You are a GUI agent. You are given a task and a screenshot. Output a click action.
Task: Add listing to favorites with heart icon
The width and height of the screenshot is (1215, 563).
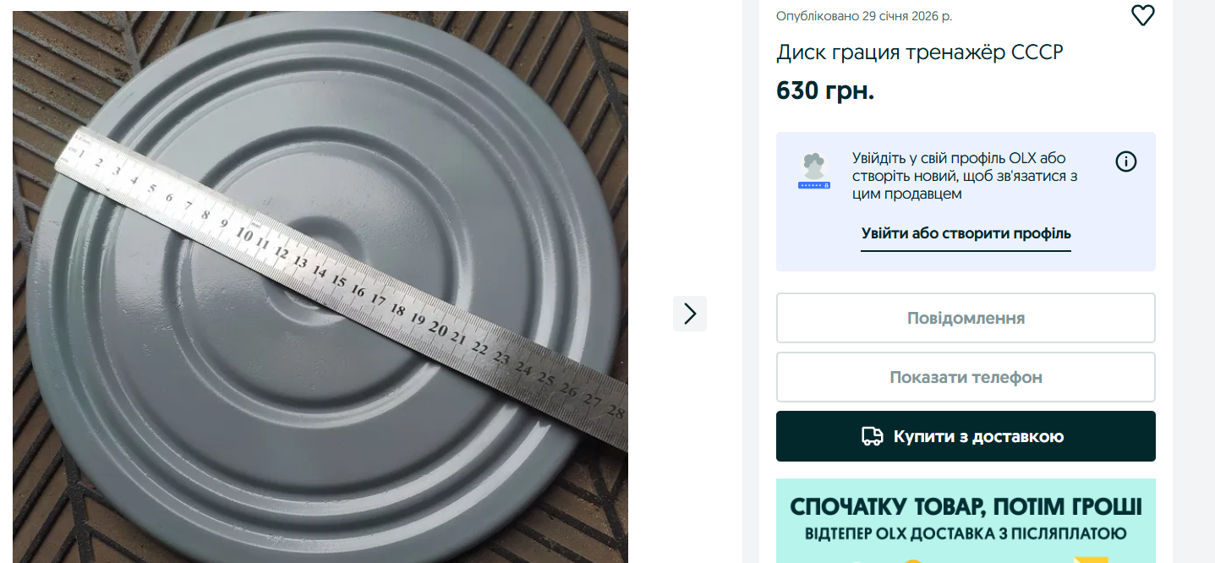pyautogui.click(x=1142, y=15)
